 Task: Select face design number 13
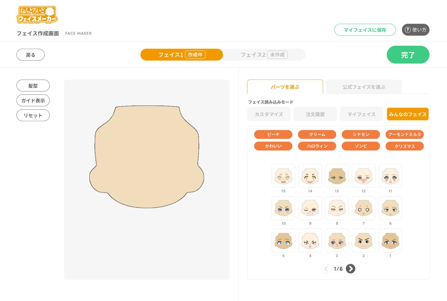pyautogui.click(x=337, y=176)
